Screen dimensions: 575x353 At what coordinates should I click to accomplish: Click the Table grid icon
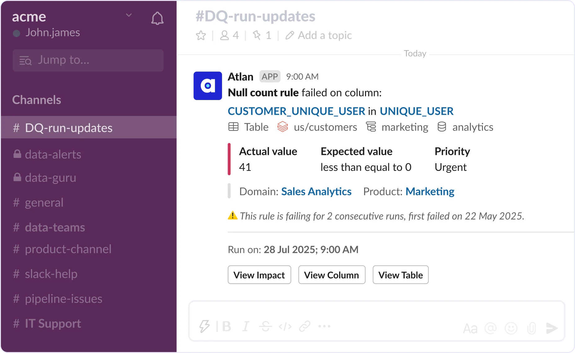[234, 127]
